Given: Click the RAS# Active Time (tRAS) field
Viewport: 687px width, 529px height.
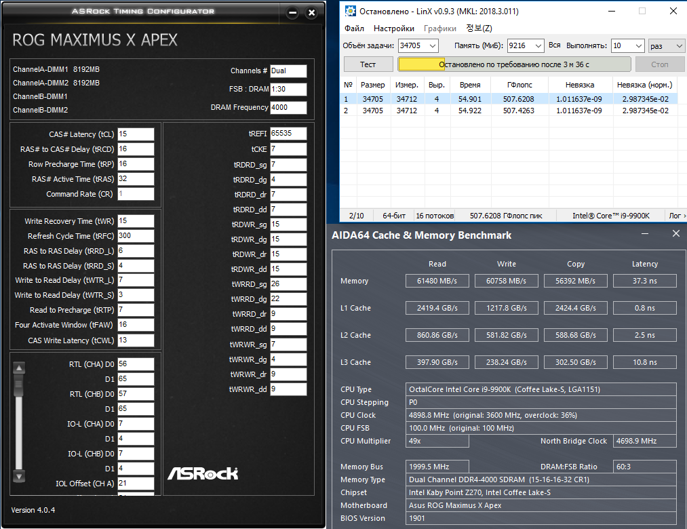Looking at the screenshot, I should (136, 179).
